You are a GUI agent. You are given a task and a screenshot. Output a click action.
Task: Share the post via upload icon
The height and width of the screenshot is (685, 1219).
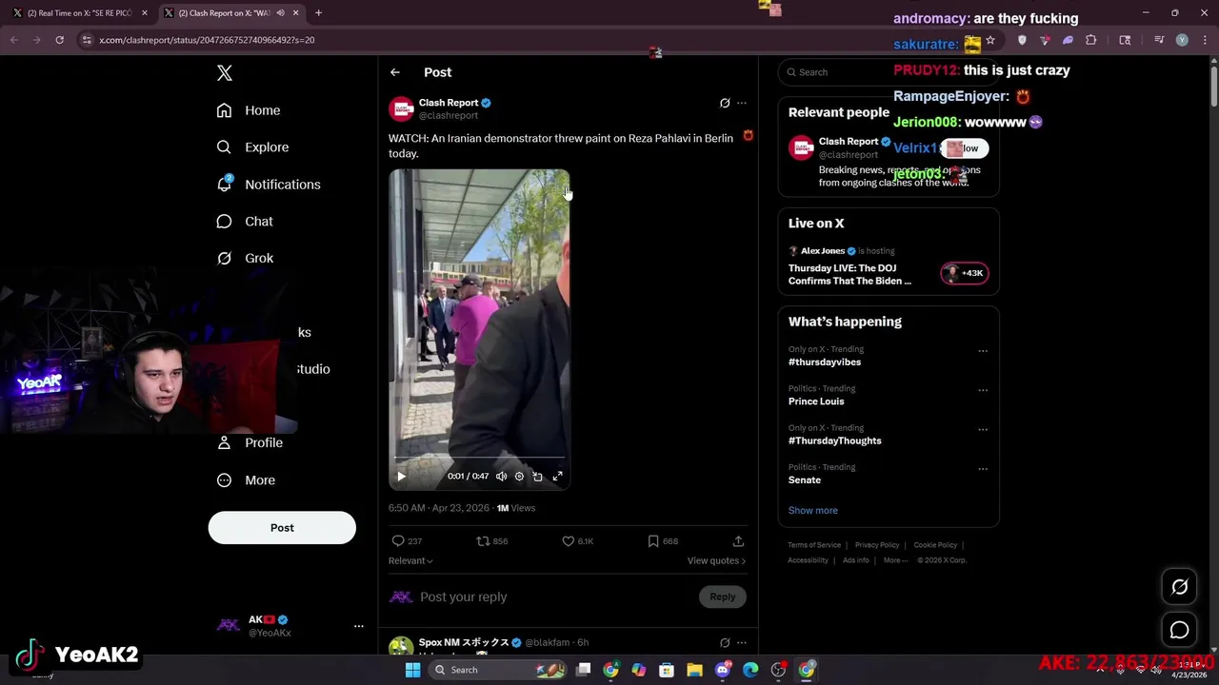738,541
